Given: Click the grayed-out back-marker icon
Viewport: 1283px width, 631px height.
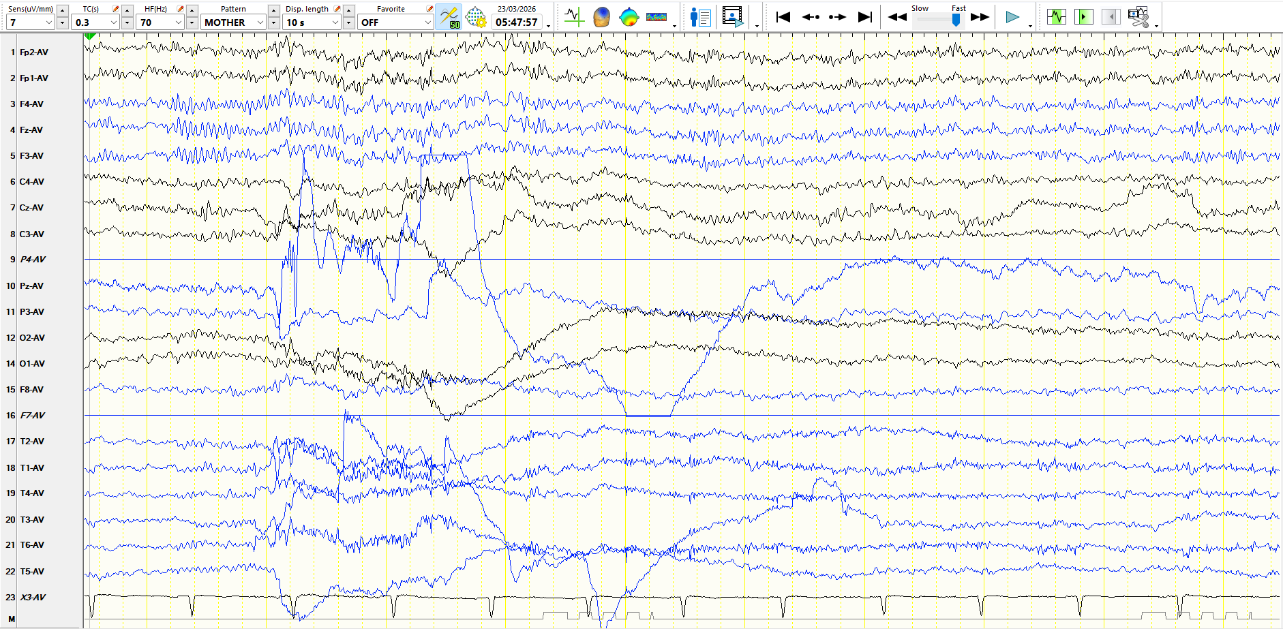Looking at the screenshot, I should [1111, 16].
